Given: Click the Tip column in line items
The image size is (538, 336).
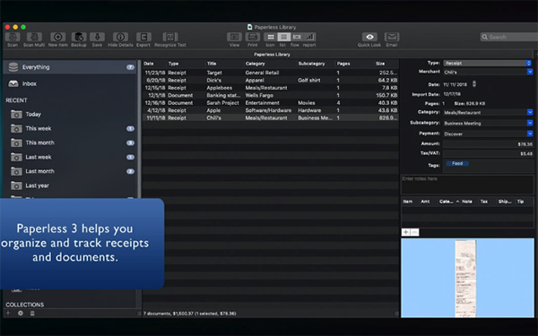Looking at the screenshot, I should (521, 202).
